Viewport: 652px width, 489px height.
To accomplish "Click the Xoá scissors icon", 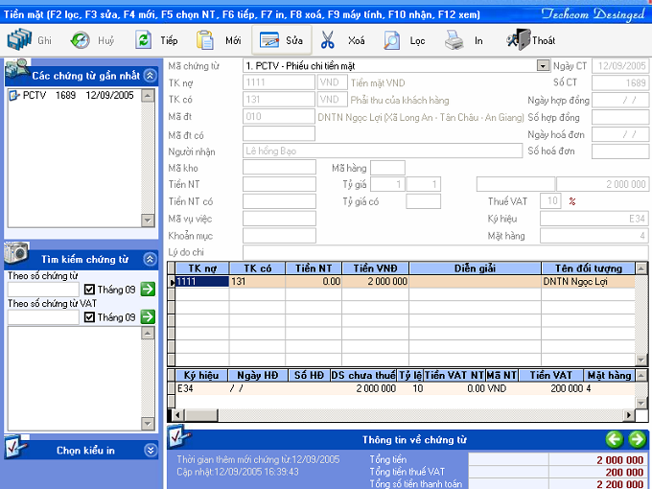I will coord(328,40).
